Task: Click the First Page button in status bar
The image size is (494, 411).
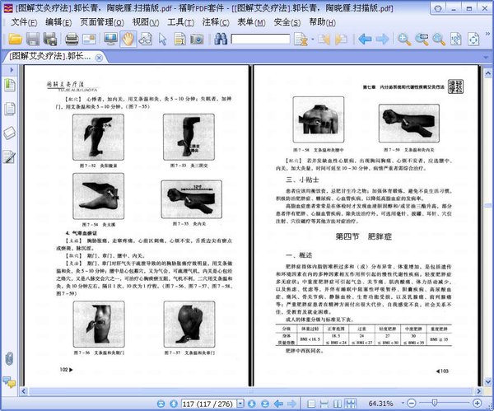Action: [161, 404]
